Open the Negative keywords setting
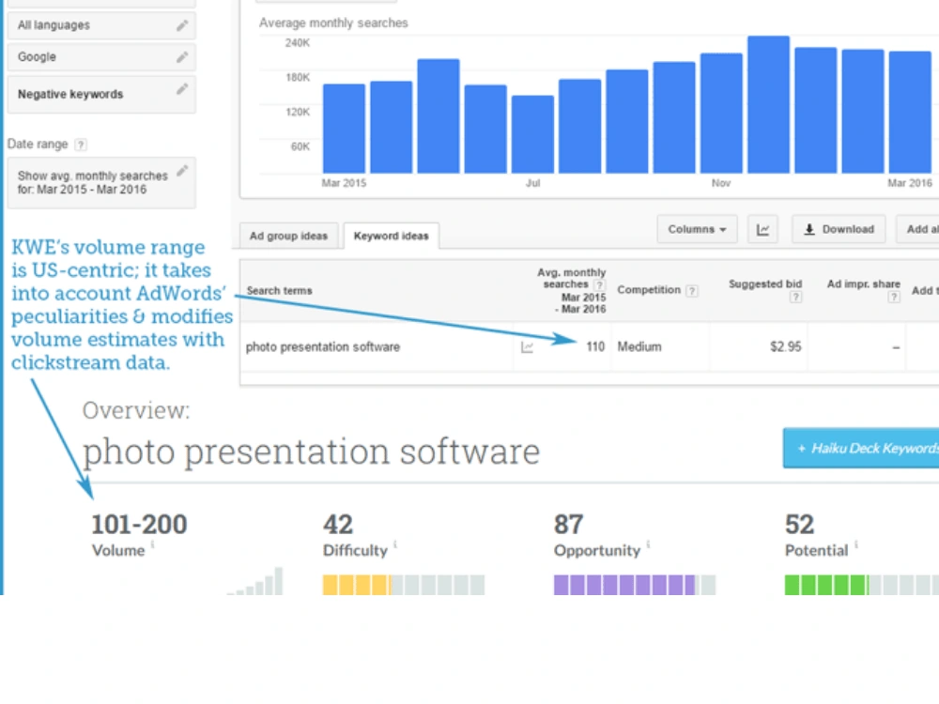Viewport: 939px width, 704px height. (101, 94)
